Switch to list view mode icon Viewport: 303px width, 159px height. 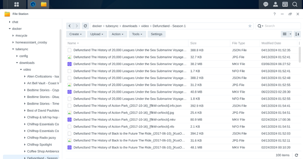coord(285,34)
